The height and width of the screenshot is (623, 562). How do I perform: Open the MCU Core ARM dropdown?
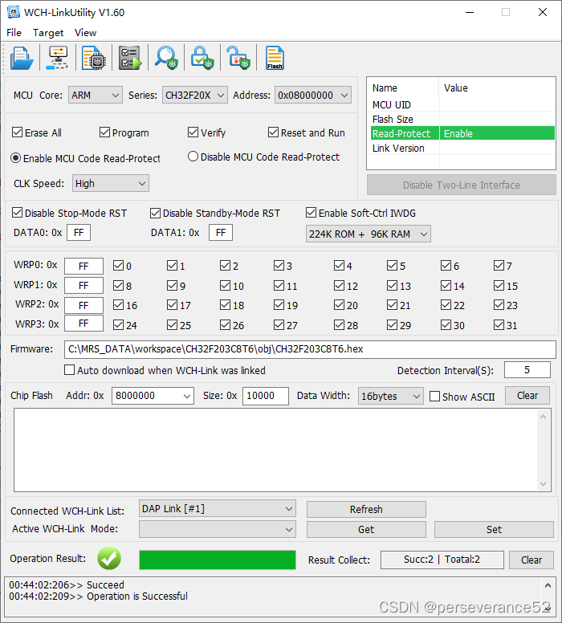(x=96, y=96)
